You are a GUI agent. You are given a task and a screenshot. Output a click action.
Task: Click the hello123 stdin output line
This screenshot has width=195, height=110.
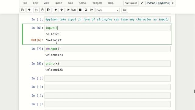[52, 34]
